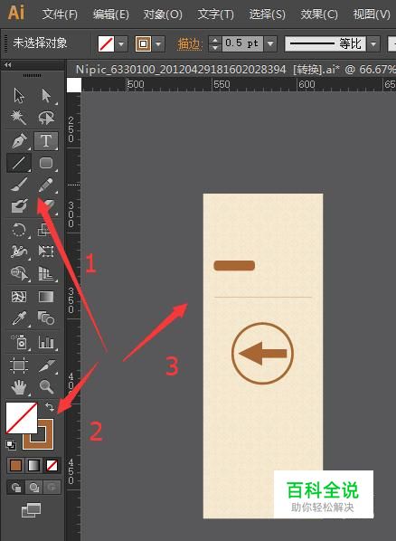
Task: Click the stroke swatch in control bar
Action: coord(143,44)
